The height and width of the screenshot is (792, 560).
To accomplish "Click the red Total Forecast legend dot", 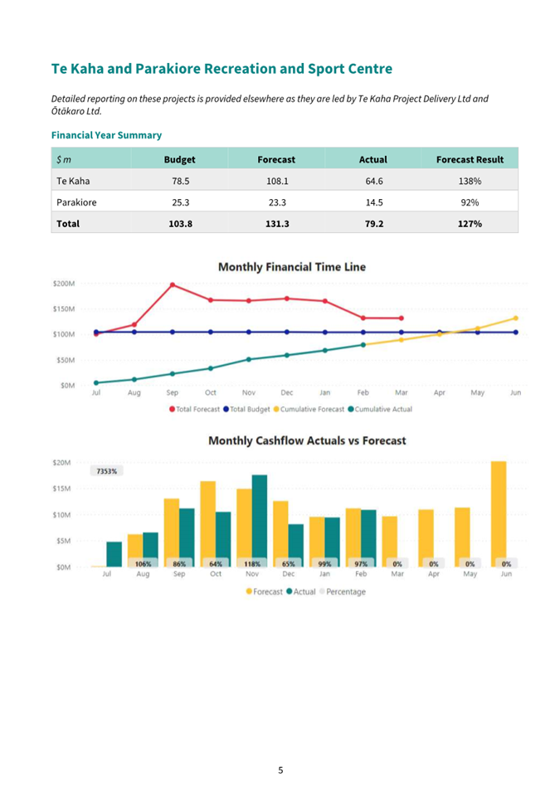I will (x=173, y=409).
